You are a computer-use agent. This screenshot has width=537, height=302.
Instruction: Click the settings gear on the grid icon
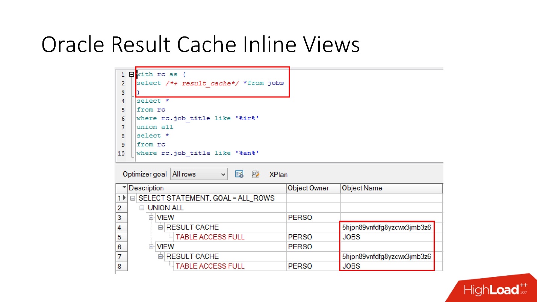click(239, 174)
